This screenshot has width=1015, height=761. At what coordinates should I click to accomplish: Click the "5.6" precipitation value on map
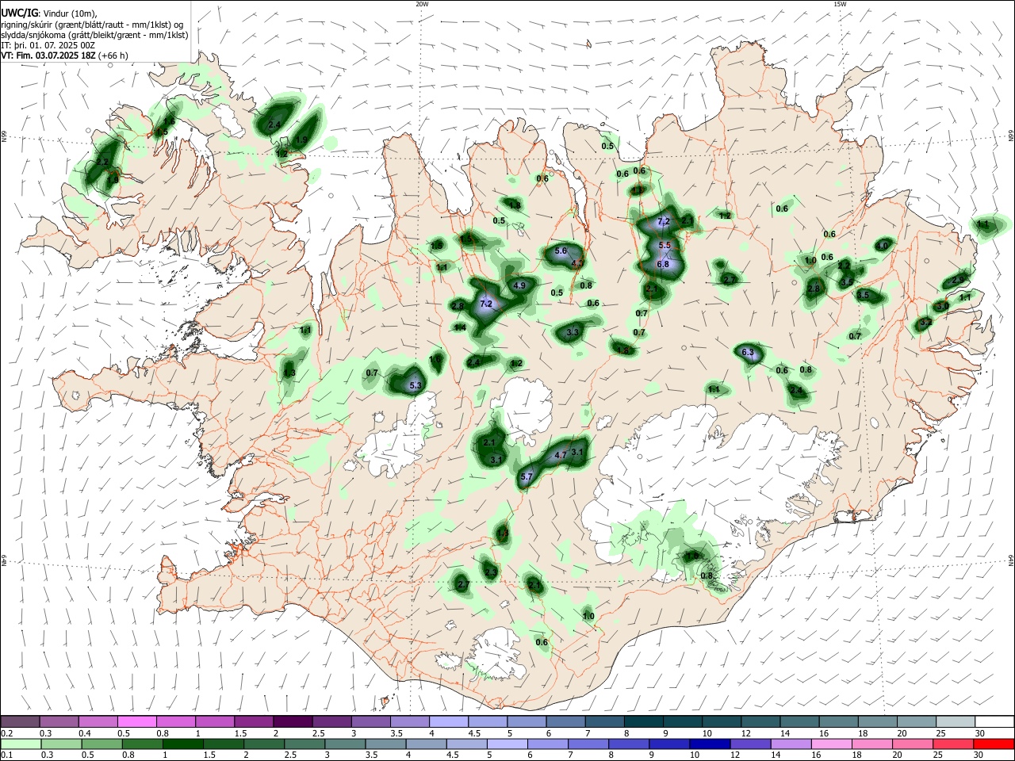point(561,250)
